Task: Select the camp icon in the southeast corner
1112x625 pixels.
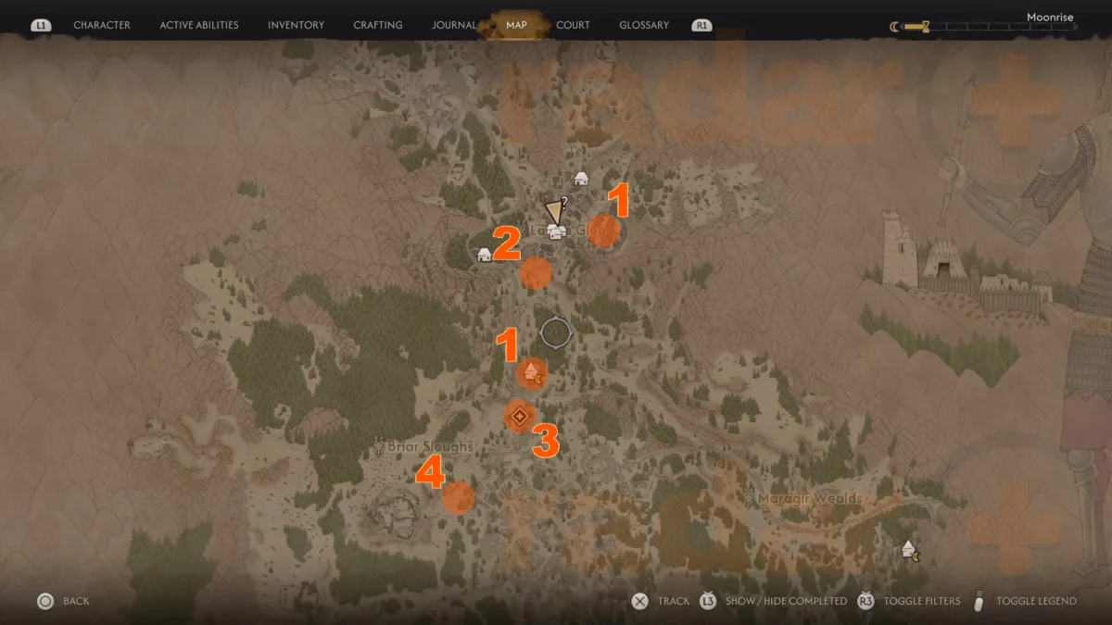Action: pyautogui.click(x=911, y=550)
